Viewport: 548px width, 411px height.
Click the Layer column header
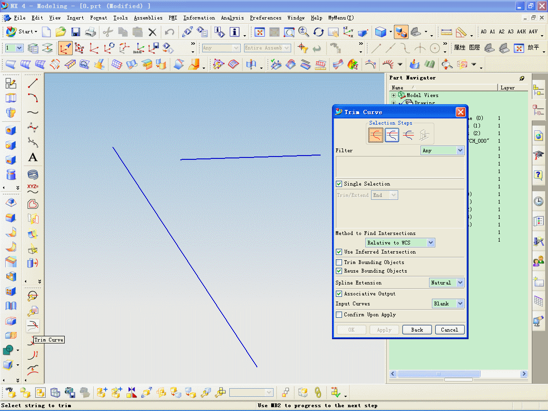tap(512, 88)
